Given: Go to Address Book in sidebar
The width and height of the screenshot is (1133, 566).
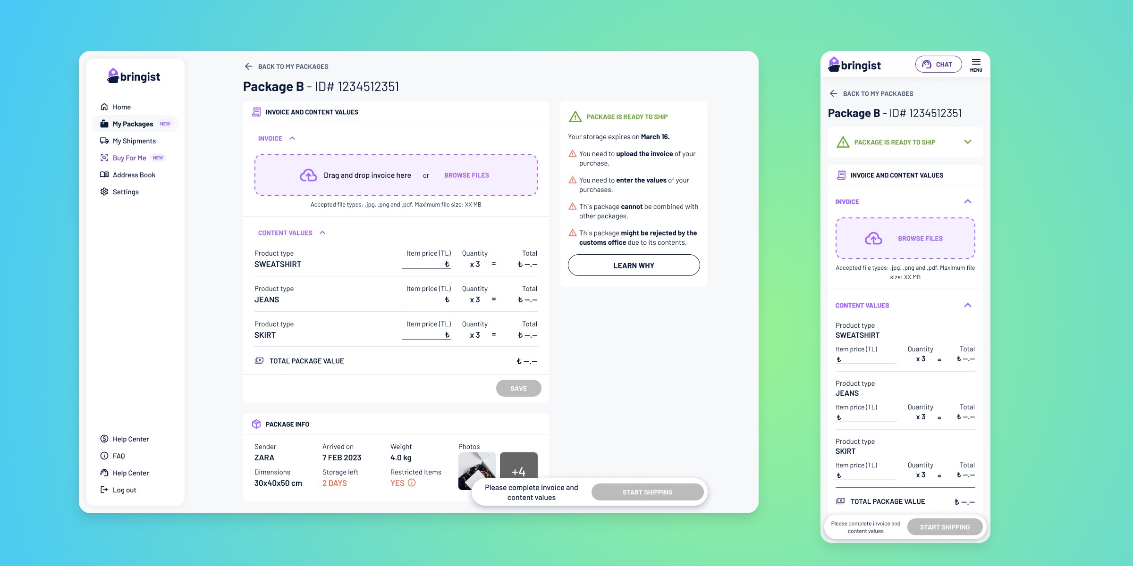Looking at the screenshot, I should click(134, 175).
